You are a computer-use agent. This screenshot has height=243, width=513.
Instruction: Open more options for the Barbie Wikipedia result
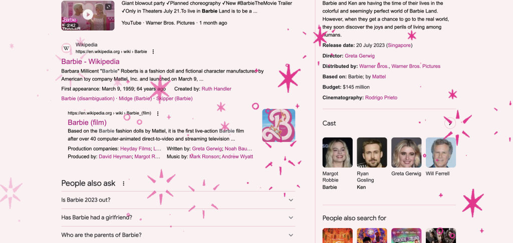[153, 51]
